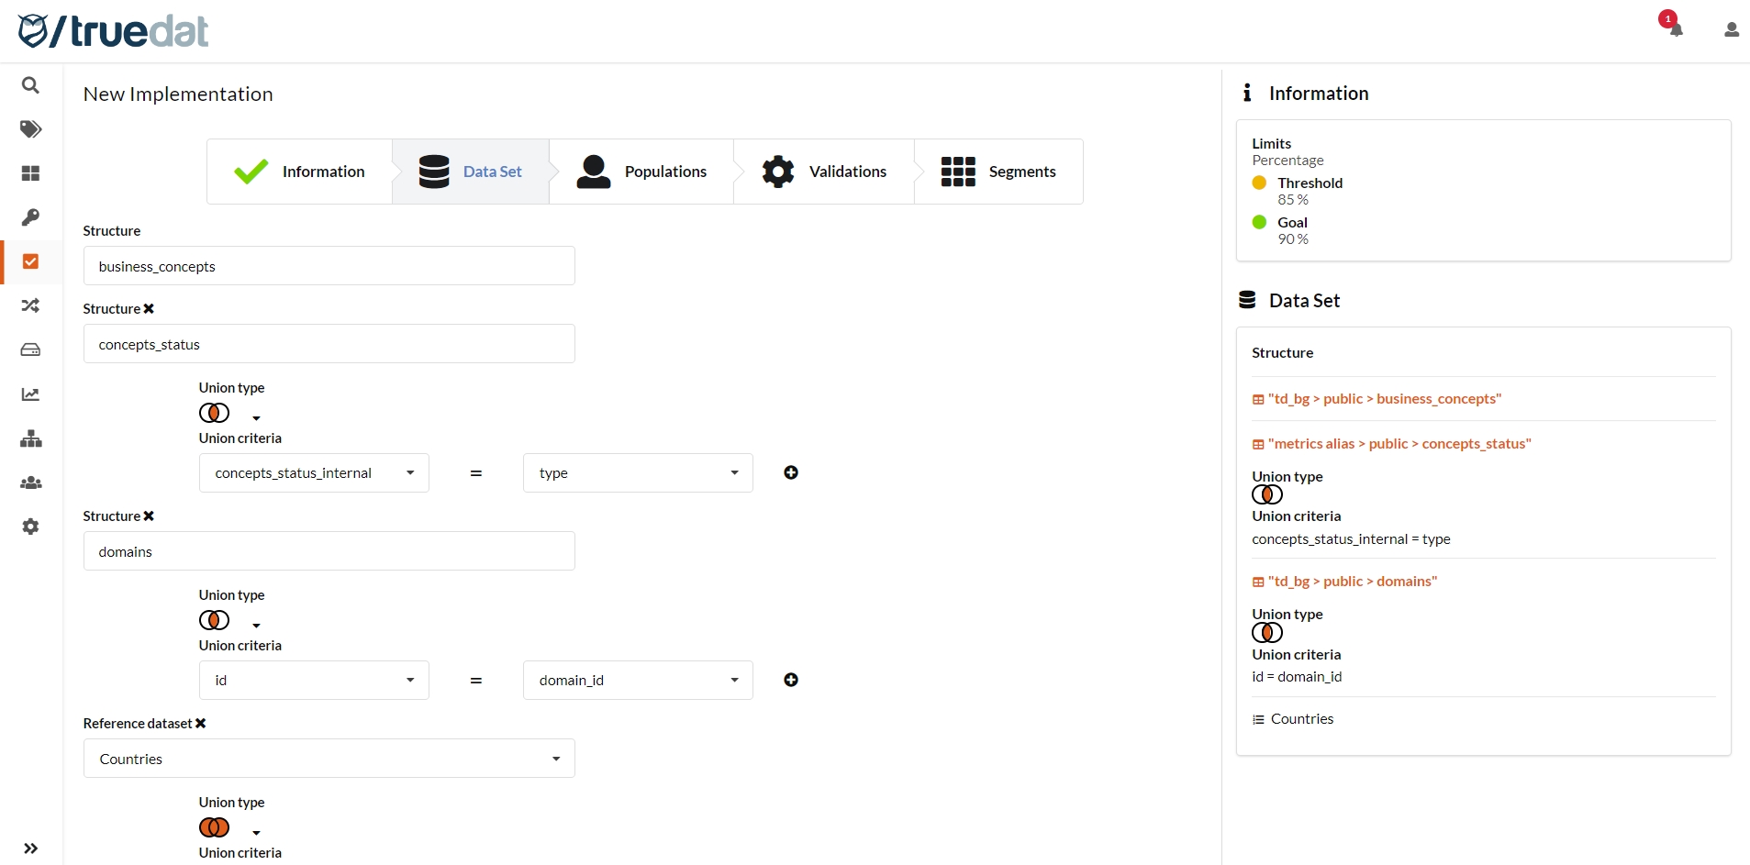
Task: Add union criteria for concepts_status row
Action: tap(791, 472)
